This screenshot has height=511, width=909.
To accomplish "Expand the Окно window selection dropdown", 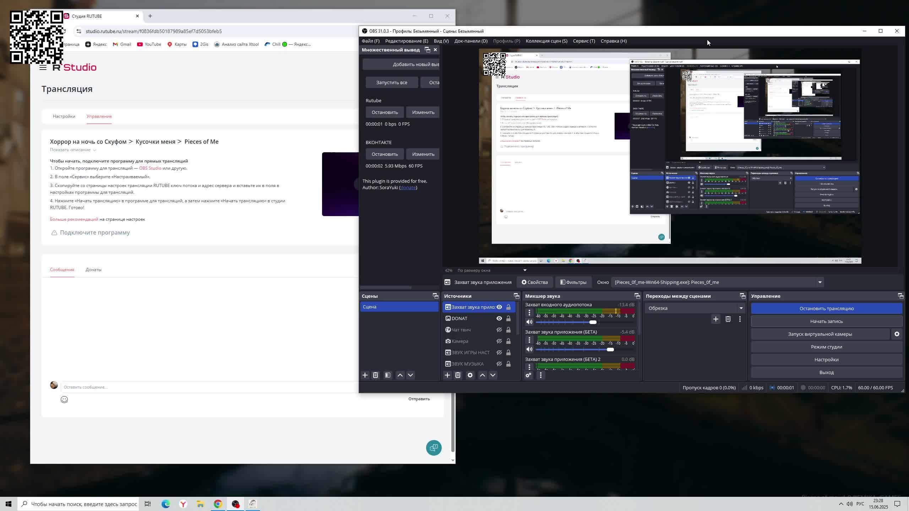I will (x=820, y=282).
